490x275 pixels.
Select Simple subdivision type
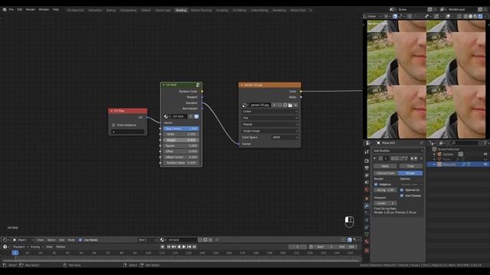[410, 173]
